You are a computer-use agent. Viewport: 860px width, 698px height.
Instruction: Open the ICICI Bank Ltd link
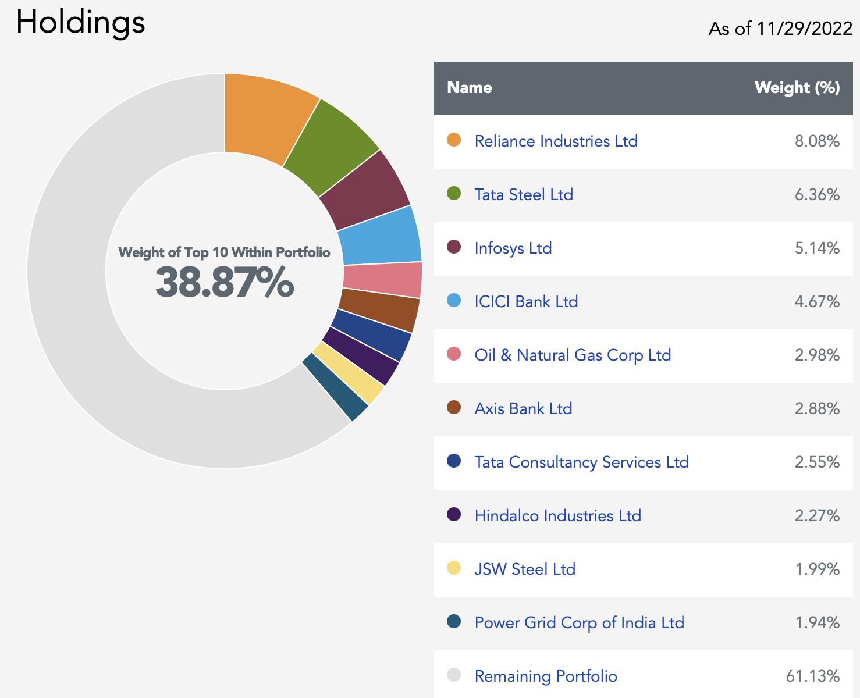[526, 302]
